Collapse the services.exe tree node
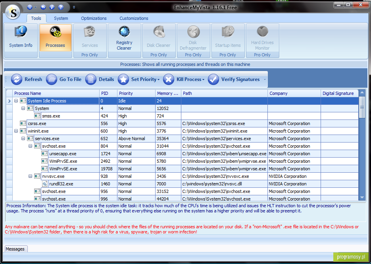This screenshot has height=264, width=371. [x=23, y=139]
